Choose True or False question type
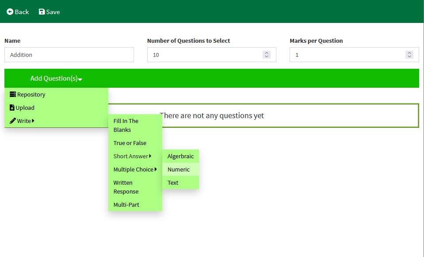Screen dimensions: 424x257 (x=130, y=143)
